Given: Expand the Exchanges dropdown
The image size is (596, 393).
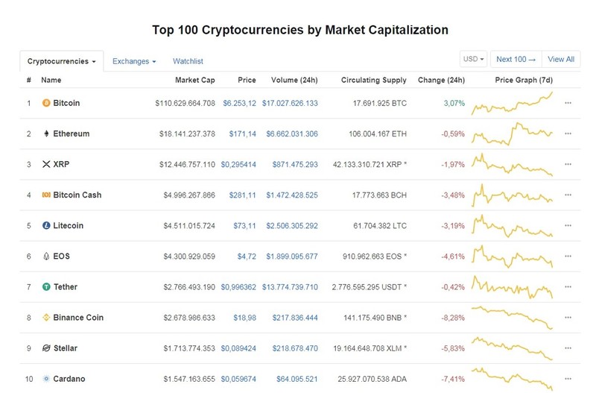Looking at the screenshot, I should coord(134,61).
